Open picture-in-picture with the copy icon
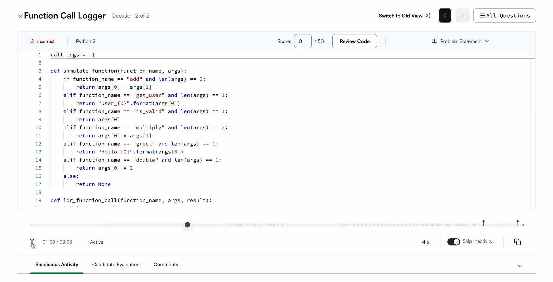The height and width of the screenshot is (282, 553). point(518,242)
